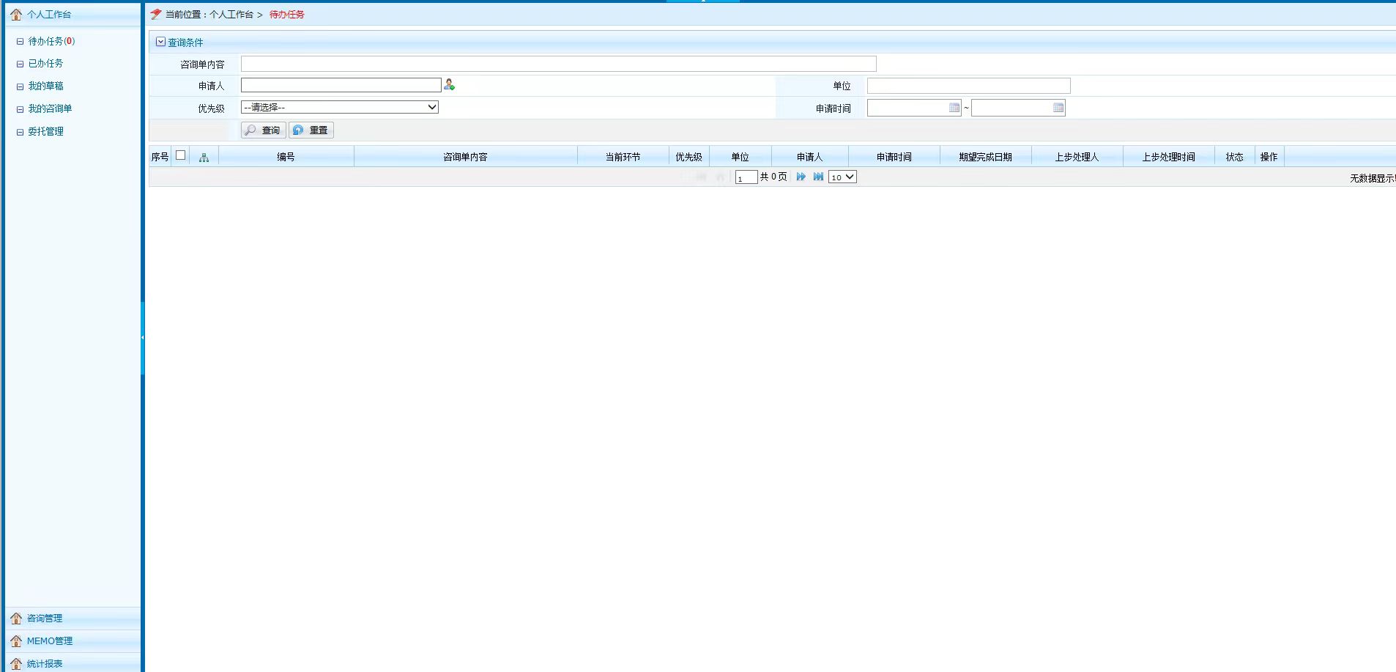Click the house icon beside 统计报表
Screen dimensions: 1396x672
pyautogui.click(x=16, y=663)
